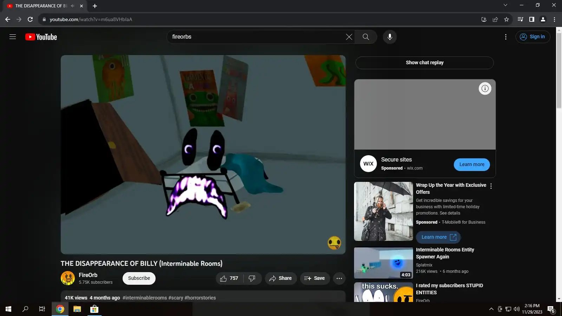Screen dimensions: 562x316
Task: Open the Wix logo avatar
Action: coord(368,164)
